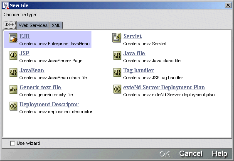Screen dimensions: 234x161
Task: Click the Help button
Action: (219, 154)
